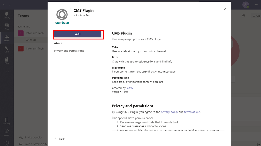Click Invite people

coord(33,137)
